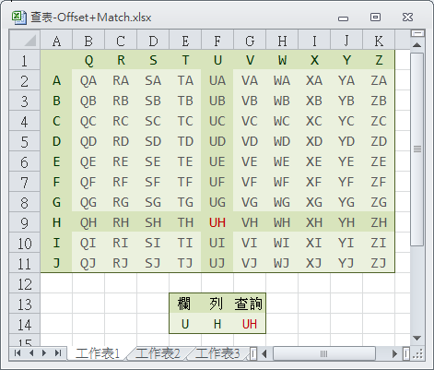The height and width of the screenshot is (370, 434).
Task: Select header cell Q in row 1
Action: 88,60
